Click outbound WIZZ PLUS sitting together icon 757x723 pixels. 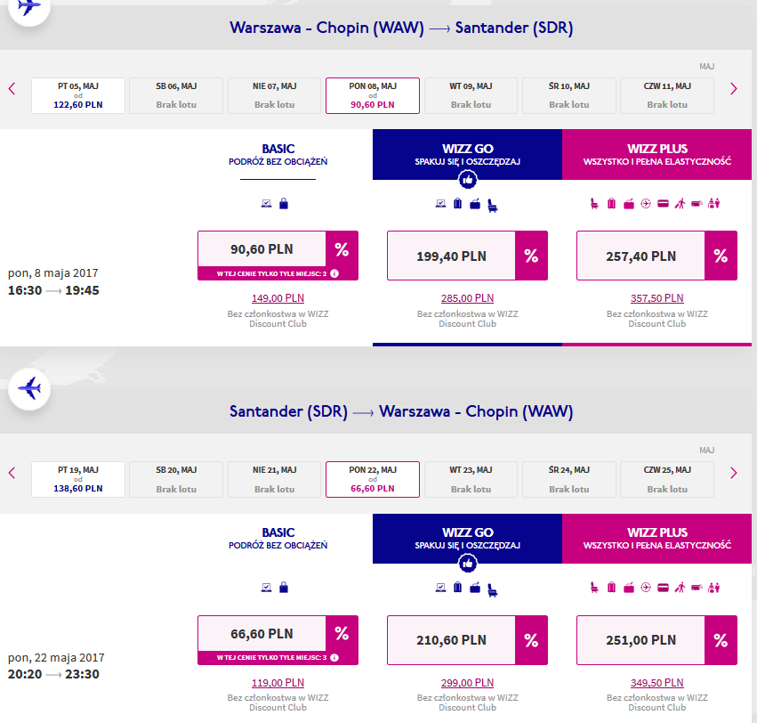tap(714, 204)
